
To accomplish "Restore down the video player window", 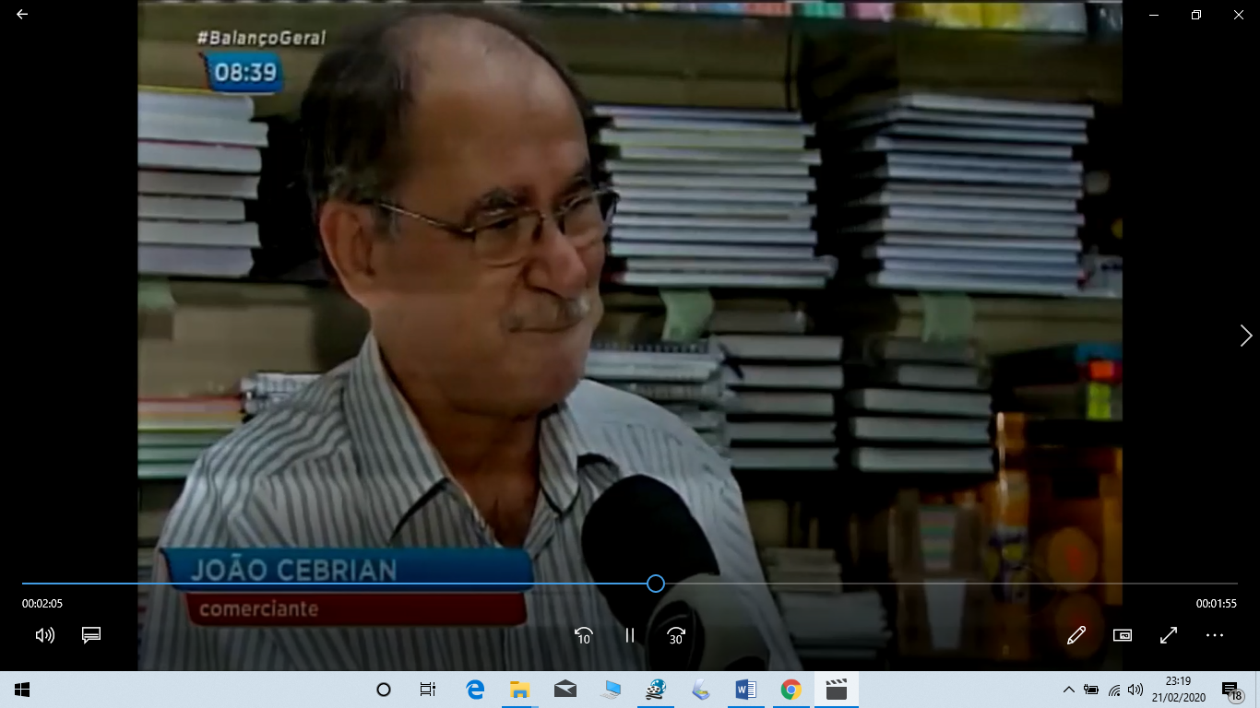I will pos(1196,15).
